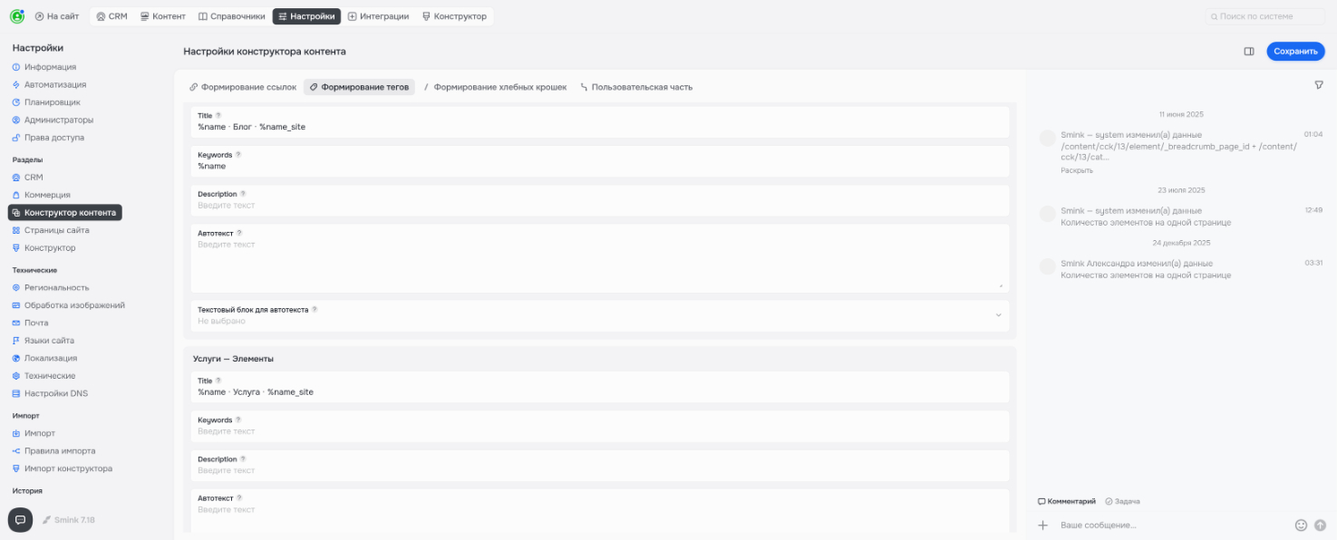Click the Услуги empty Description field
The width and height of the screenshot is (1337, 540).
click(599, 465)
